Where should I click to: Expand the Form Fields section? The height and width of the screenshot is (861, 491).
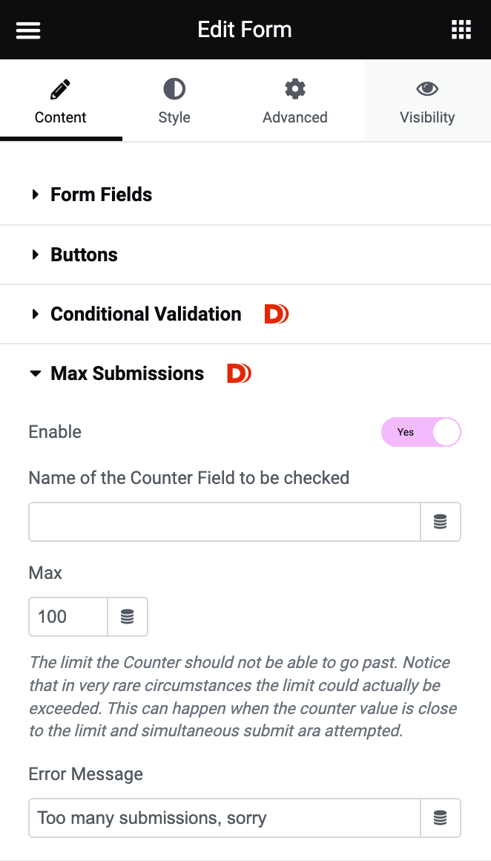pos(101,194)
